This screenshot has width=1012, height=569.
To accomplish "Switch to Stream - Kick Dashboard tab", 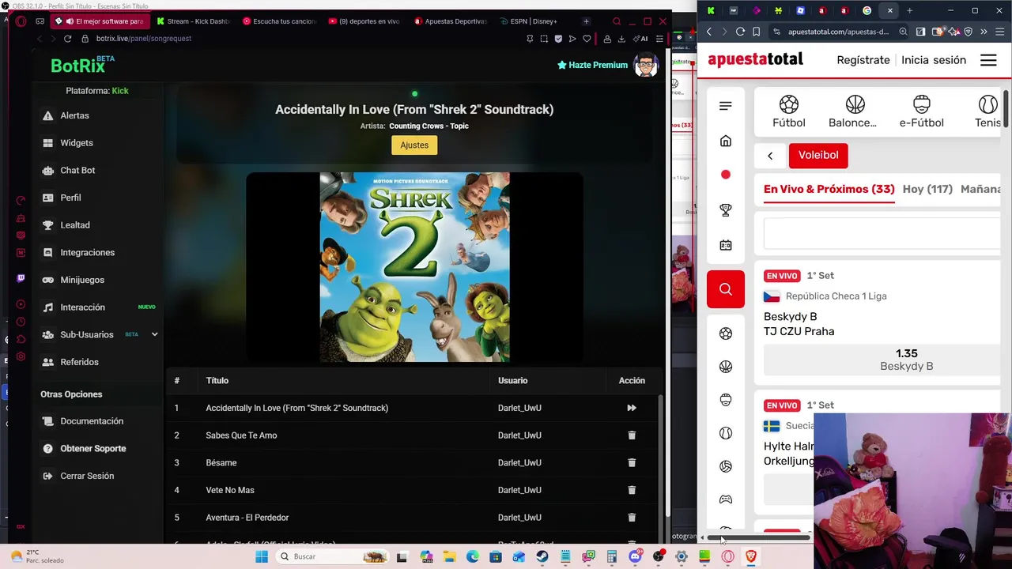I will click(x=194, y=21).
